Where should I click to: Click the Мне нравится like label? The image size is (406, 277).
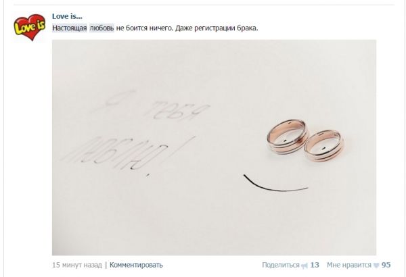[348, 265]
